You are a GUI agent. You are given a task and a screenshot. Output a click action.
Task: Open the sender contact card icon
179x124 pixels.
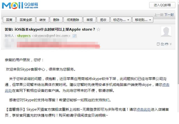pyautogui.click(x=75, y=36)
